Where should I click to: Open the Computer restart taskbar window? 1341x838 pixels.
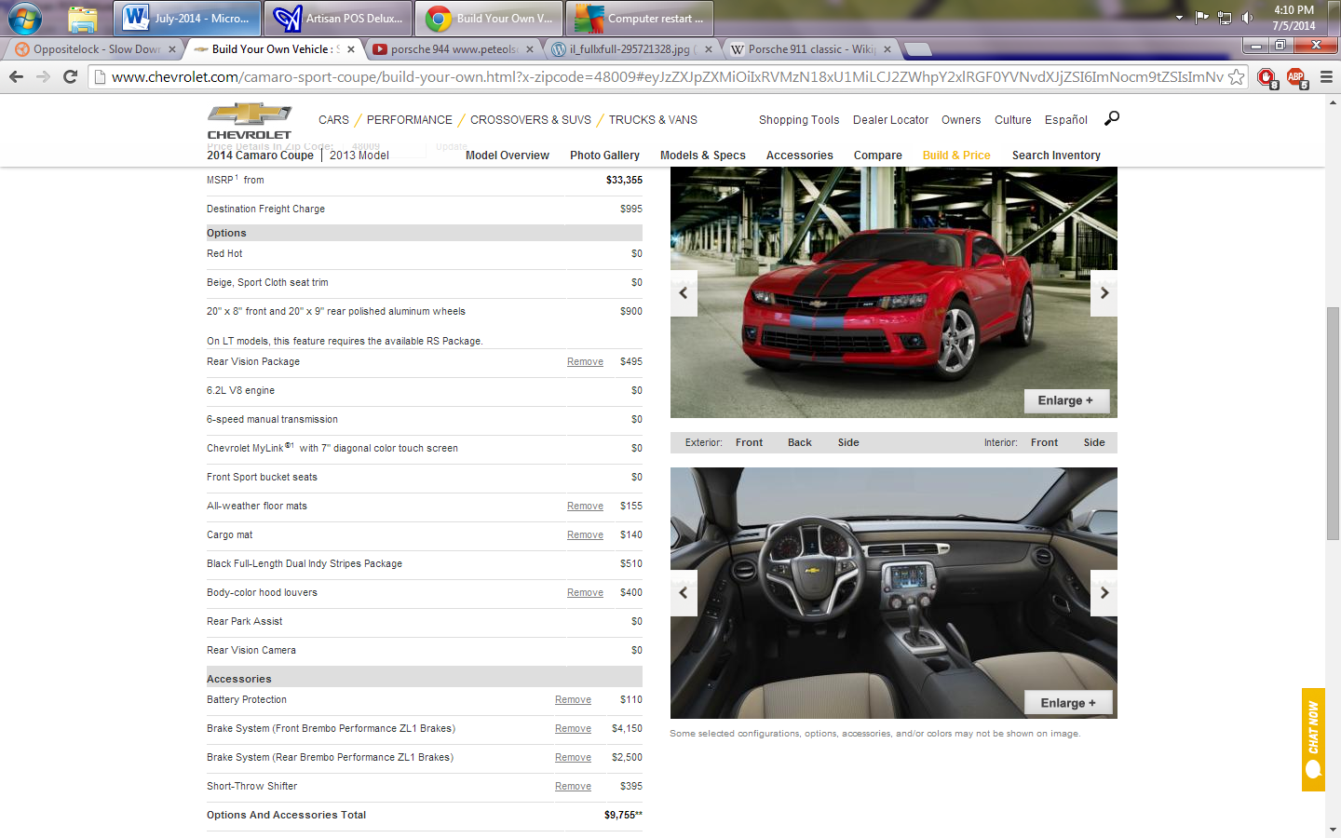[640, 18]
